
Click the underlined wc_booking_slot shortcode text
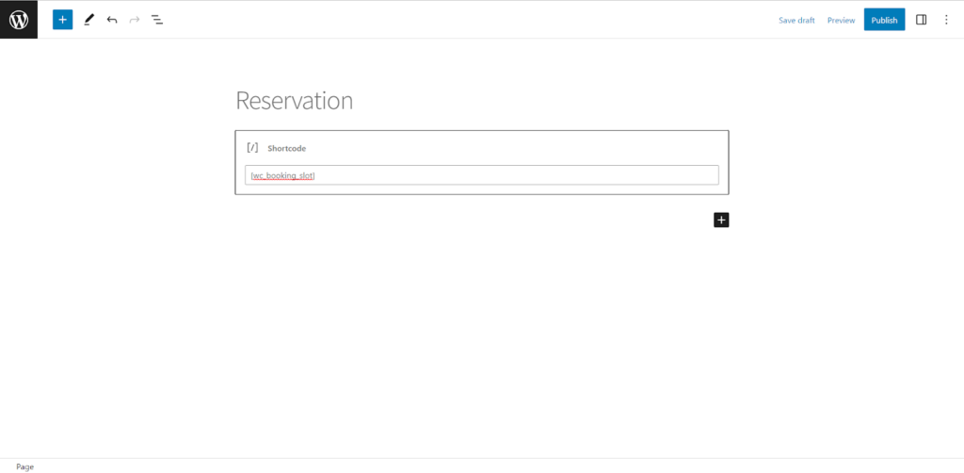coord(282,176)
